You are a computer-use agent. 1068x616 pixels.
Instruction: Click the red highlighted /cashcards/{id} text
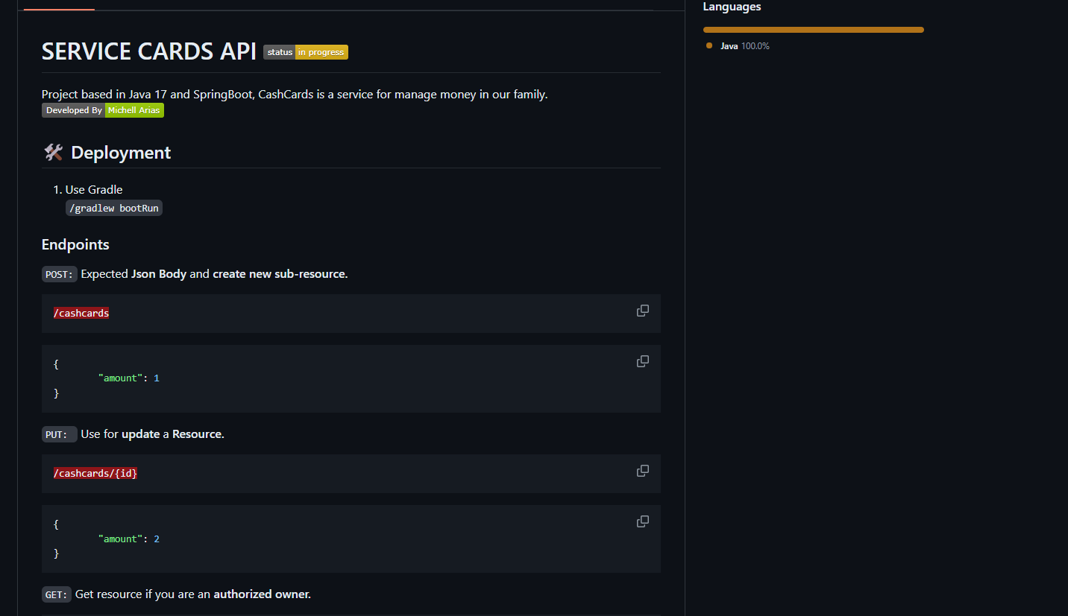point(95,474)
